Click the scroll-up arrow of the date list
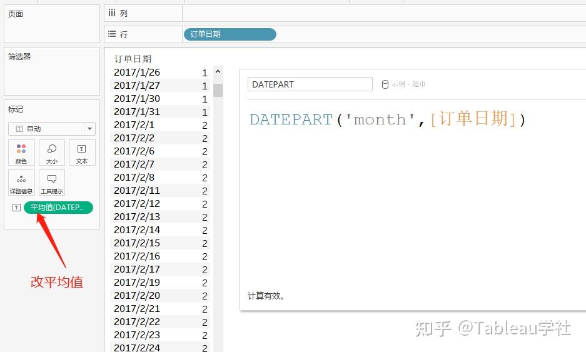 pos(218,71)
